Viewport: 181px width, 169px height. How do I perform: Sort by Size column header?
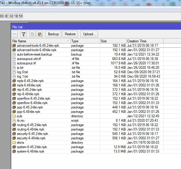click(x=113, y=41)
